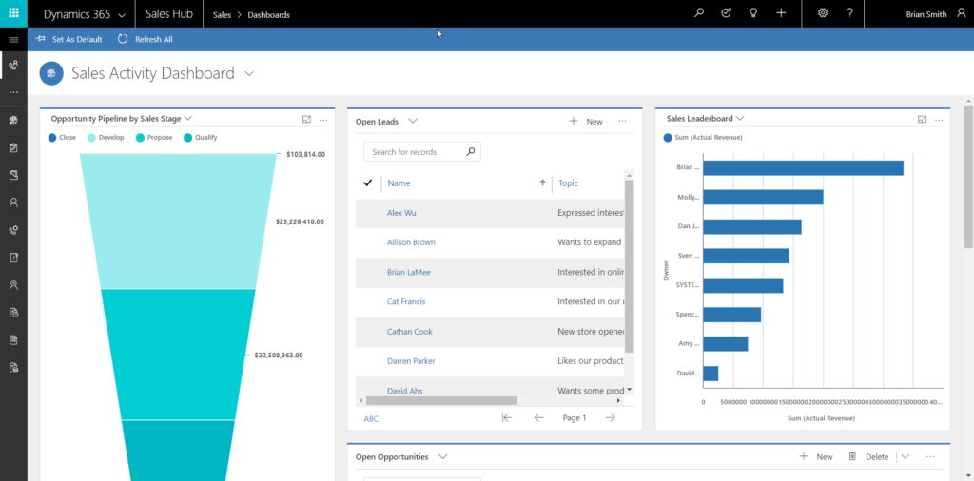Open the Settings gear icon
The width and height of the screenshot is (974, 481).
(823, 13)
